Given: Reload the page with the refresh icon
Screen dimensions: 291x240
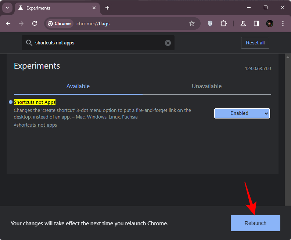Looking at the screenshot, I should (x=35, y=23).
